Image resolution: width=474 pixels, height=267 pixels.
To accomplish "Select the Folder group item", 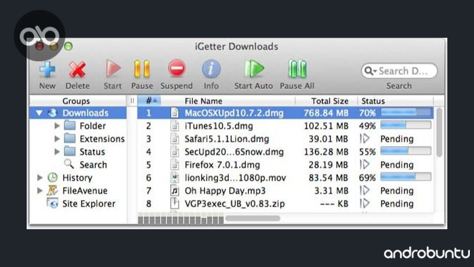I will (92, 126).
